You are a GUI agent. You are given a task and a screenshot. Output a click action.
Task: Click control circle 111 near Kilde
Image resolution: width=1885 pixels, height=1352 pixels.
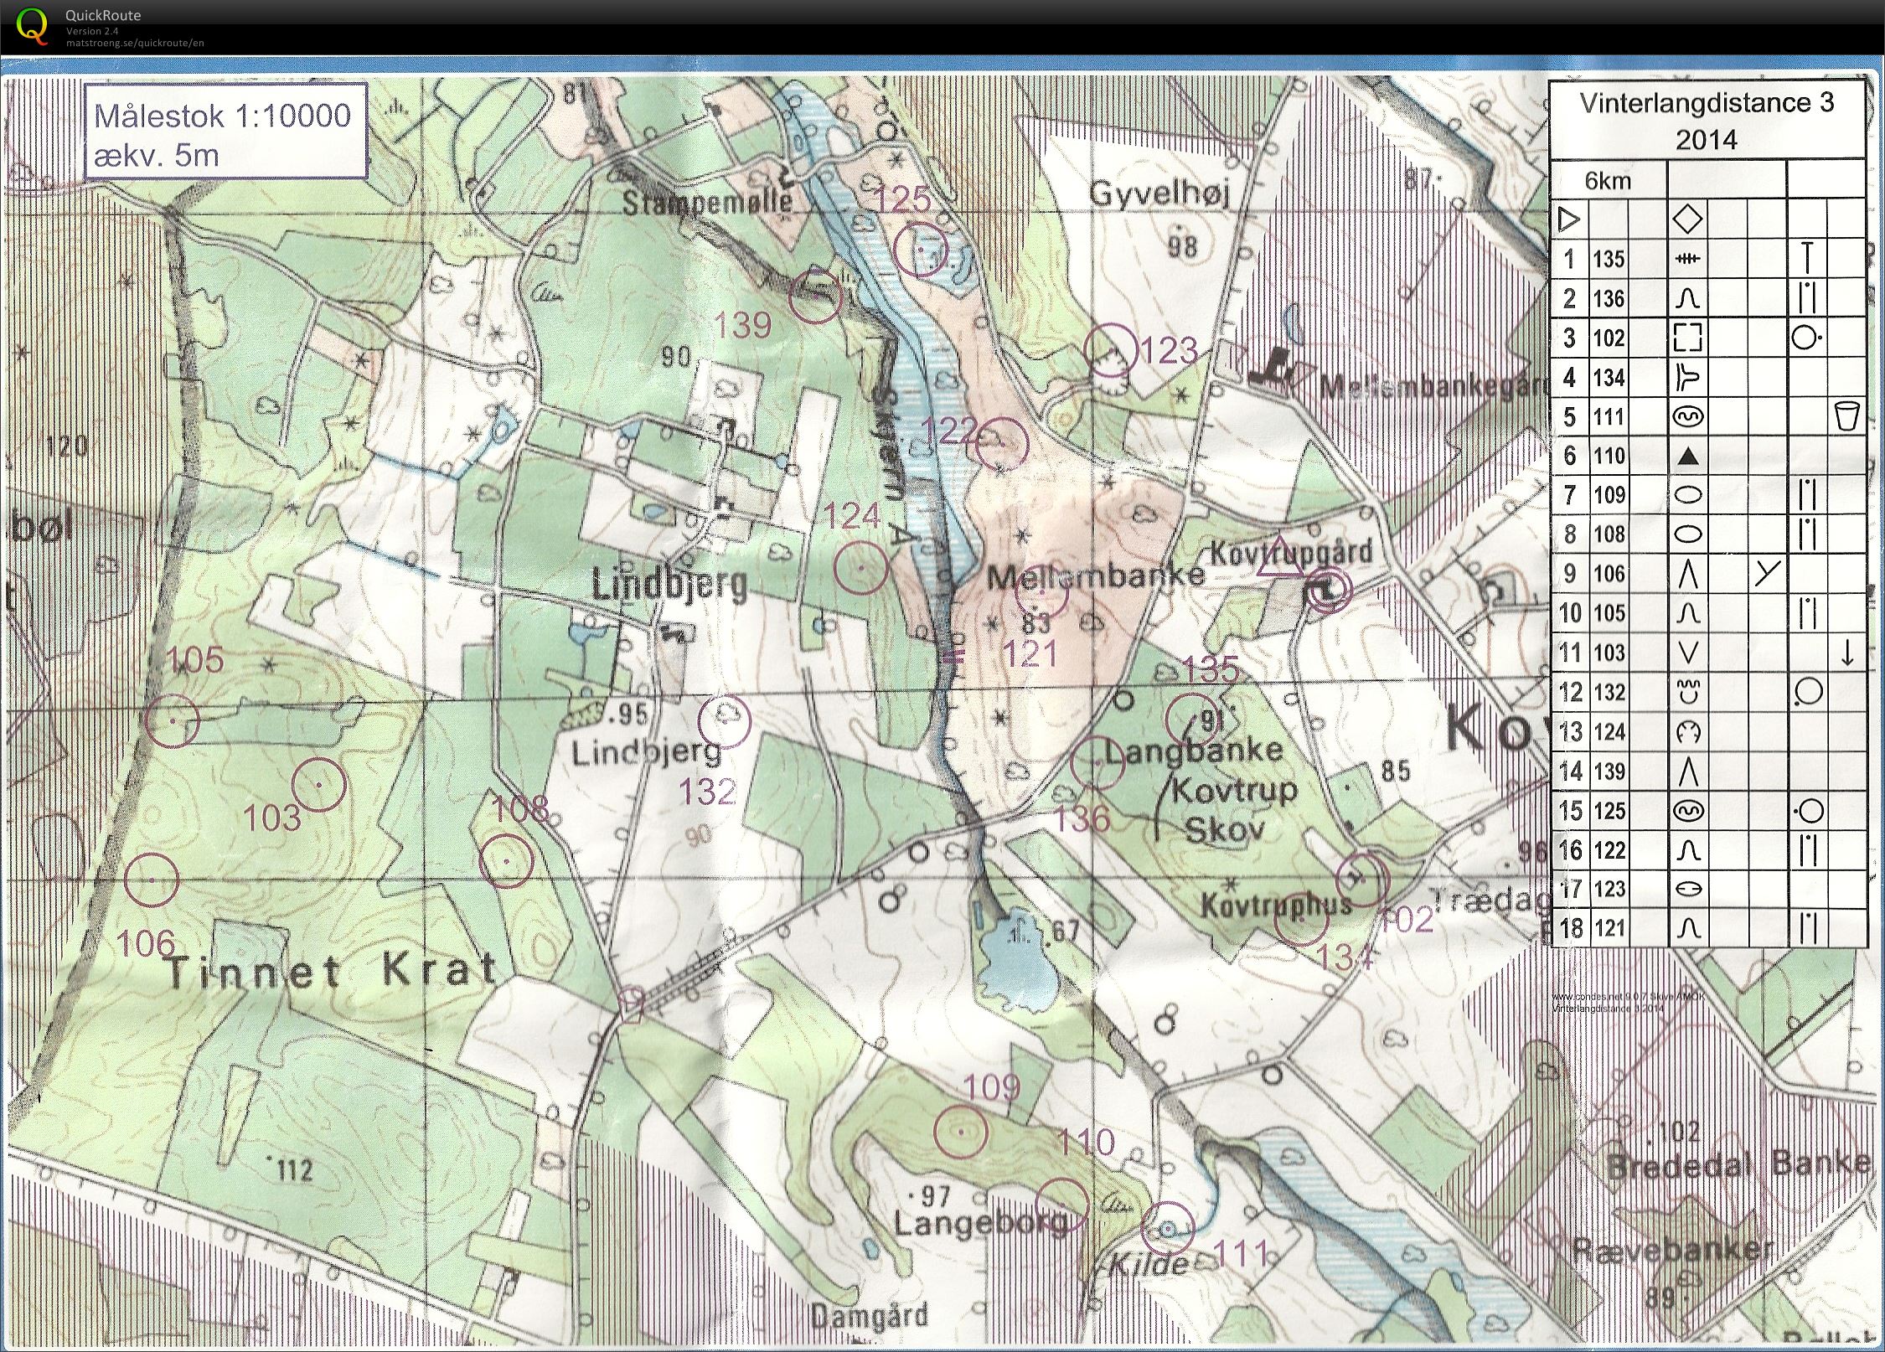click(1168, 1229)
